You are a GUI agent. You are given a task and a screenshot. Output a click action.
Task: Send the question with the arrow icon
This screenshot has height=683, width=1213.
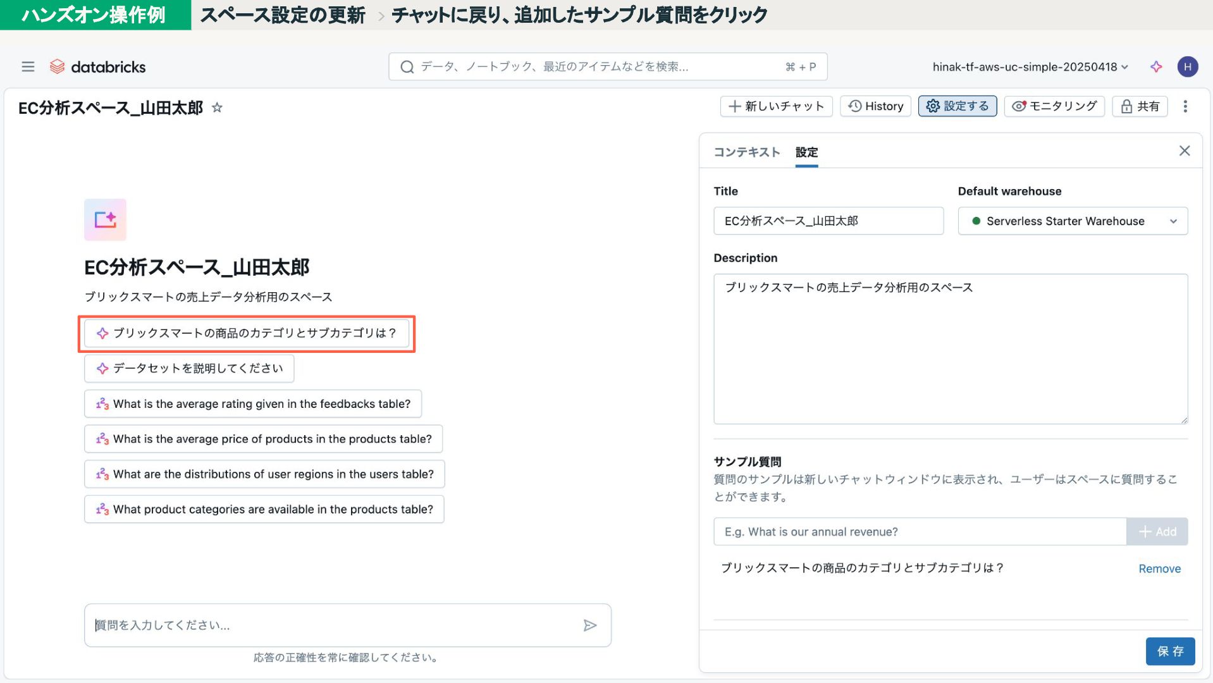tap(589, 625)
